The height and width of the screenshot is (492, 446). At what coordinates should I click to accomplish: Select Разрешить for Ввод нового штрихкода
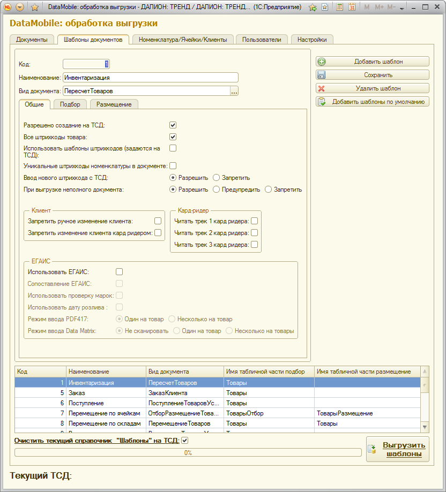[173, 178]
